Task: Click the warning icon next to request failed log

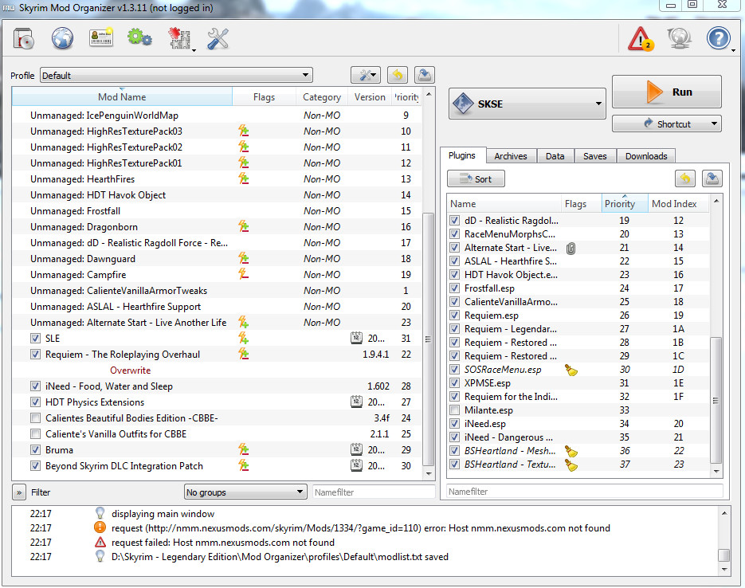Action: click(100, 543)
